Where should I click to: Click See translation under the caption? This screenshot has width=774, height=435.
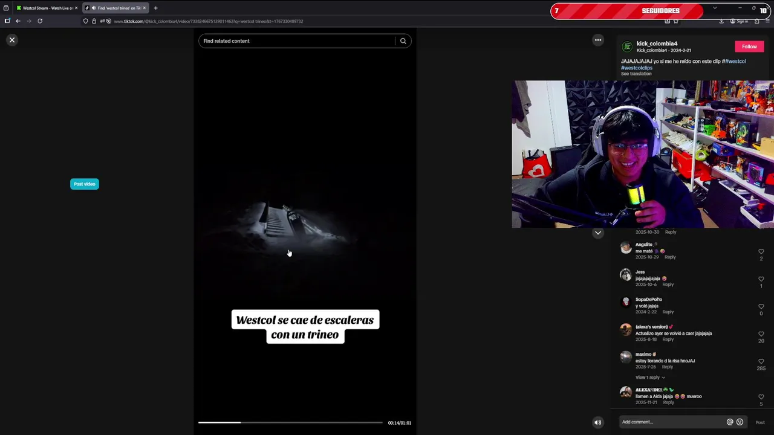[636, 74]
